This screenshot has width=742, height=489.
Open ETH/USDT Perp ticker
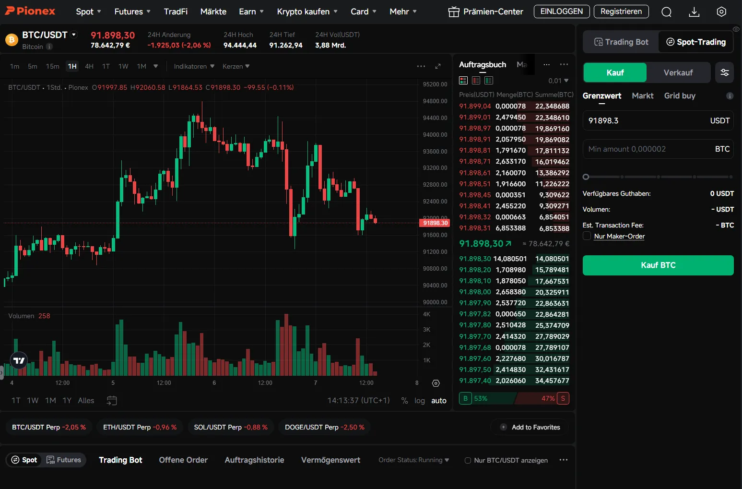[140, 427]
